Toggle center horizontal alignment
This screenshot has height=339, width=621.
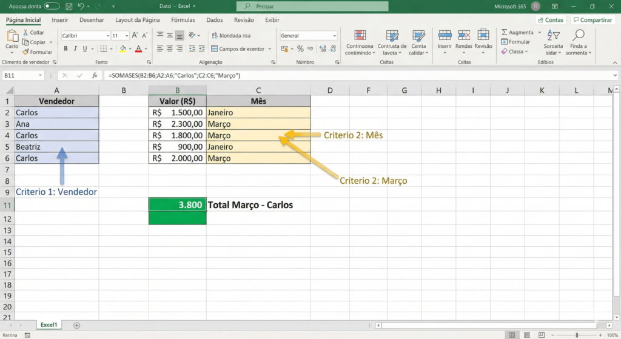tap(170, 49)
